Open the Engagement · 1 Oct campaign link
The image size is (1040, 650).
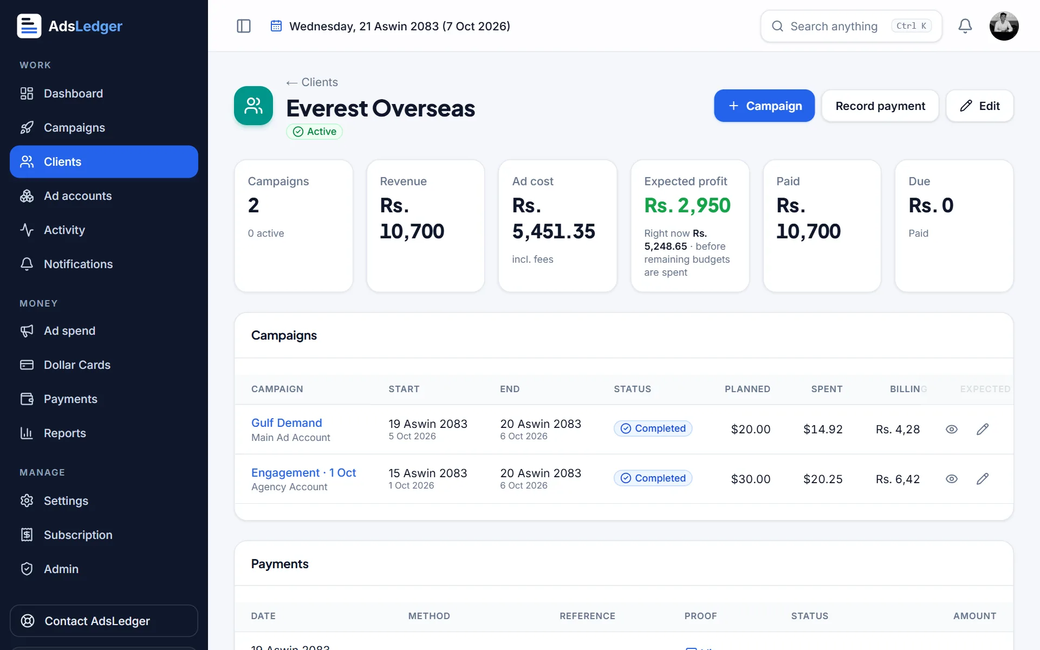(303, 473)
